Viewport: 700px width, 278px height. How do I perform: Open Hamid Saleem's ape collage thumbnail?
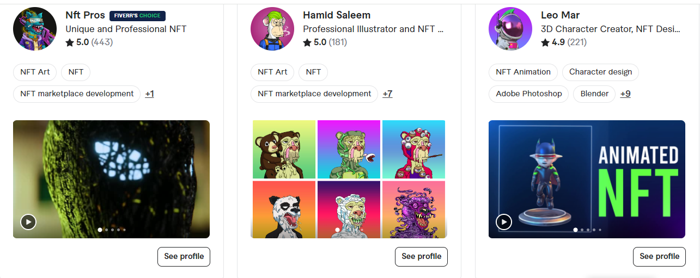(349, 179)
